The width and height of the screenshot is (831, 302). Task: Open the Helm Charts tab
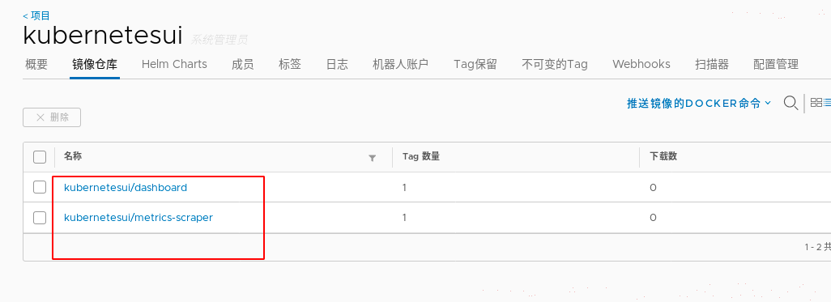coord(174,64)
